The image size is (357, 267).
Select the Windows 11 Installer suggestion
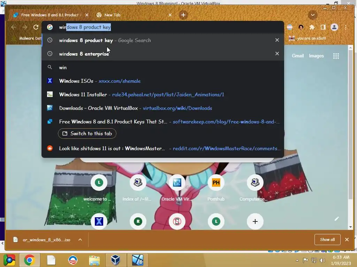point(163,95)
